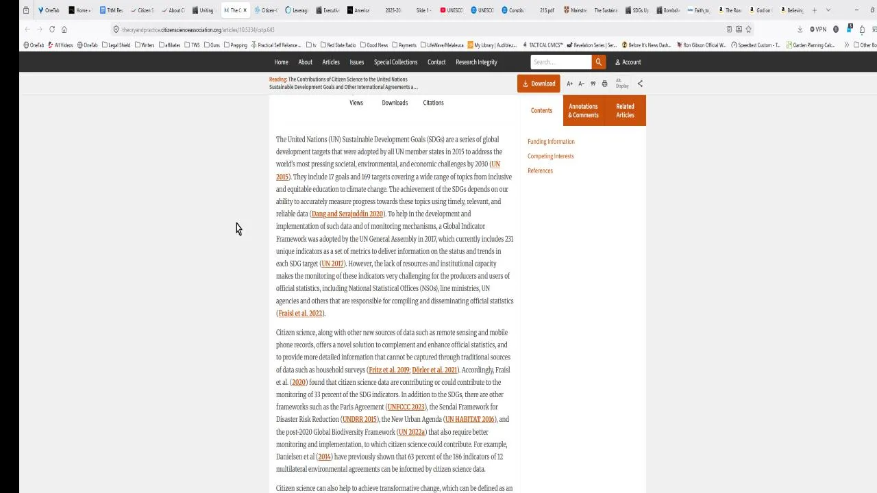The height and width of the screenshot is (493, 877).
Task: Increase article font size with A+
Action: click(569, 84)
